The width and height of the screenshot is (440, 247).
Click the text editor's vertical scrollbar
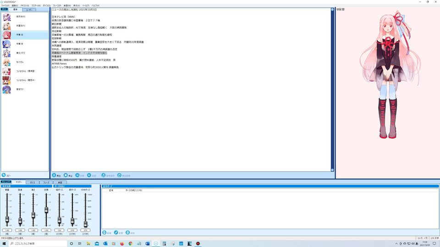(x=332, y=90)
